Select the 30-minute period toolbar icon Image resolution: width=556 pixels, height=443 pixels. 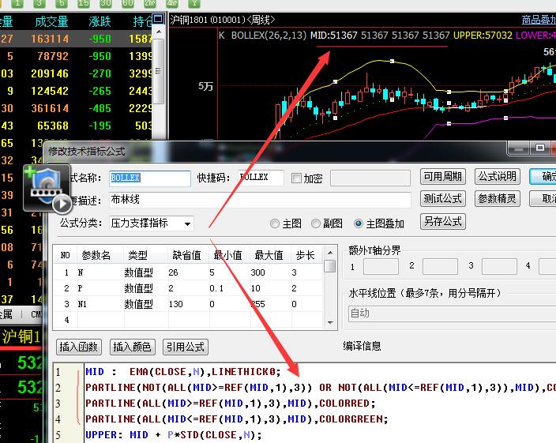point(105,3)
